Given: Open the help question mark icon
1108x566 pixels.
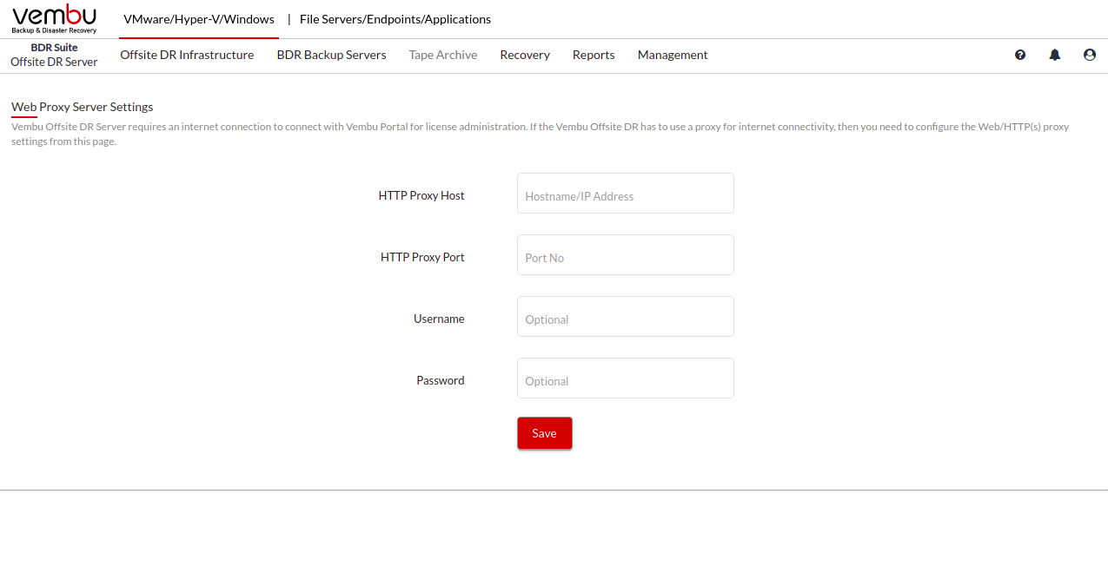Looking at the screenshot, I should tap(1020, 55).
